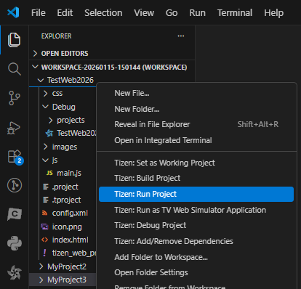The width and height of the screenshot is (301, 289).
Task: Select Open in Integrated Terminal
Action: (196, 140)
